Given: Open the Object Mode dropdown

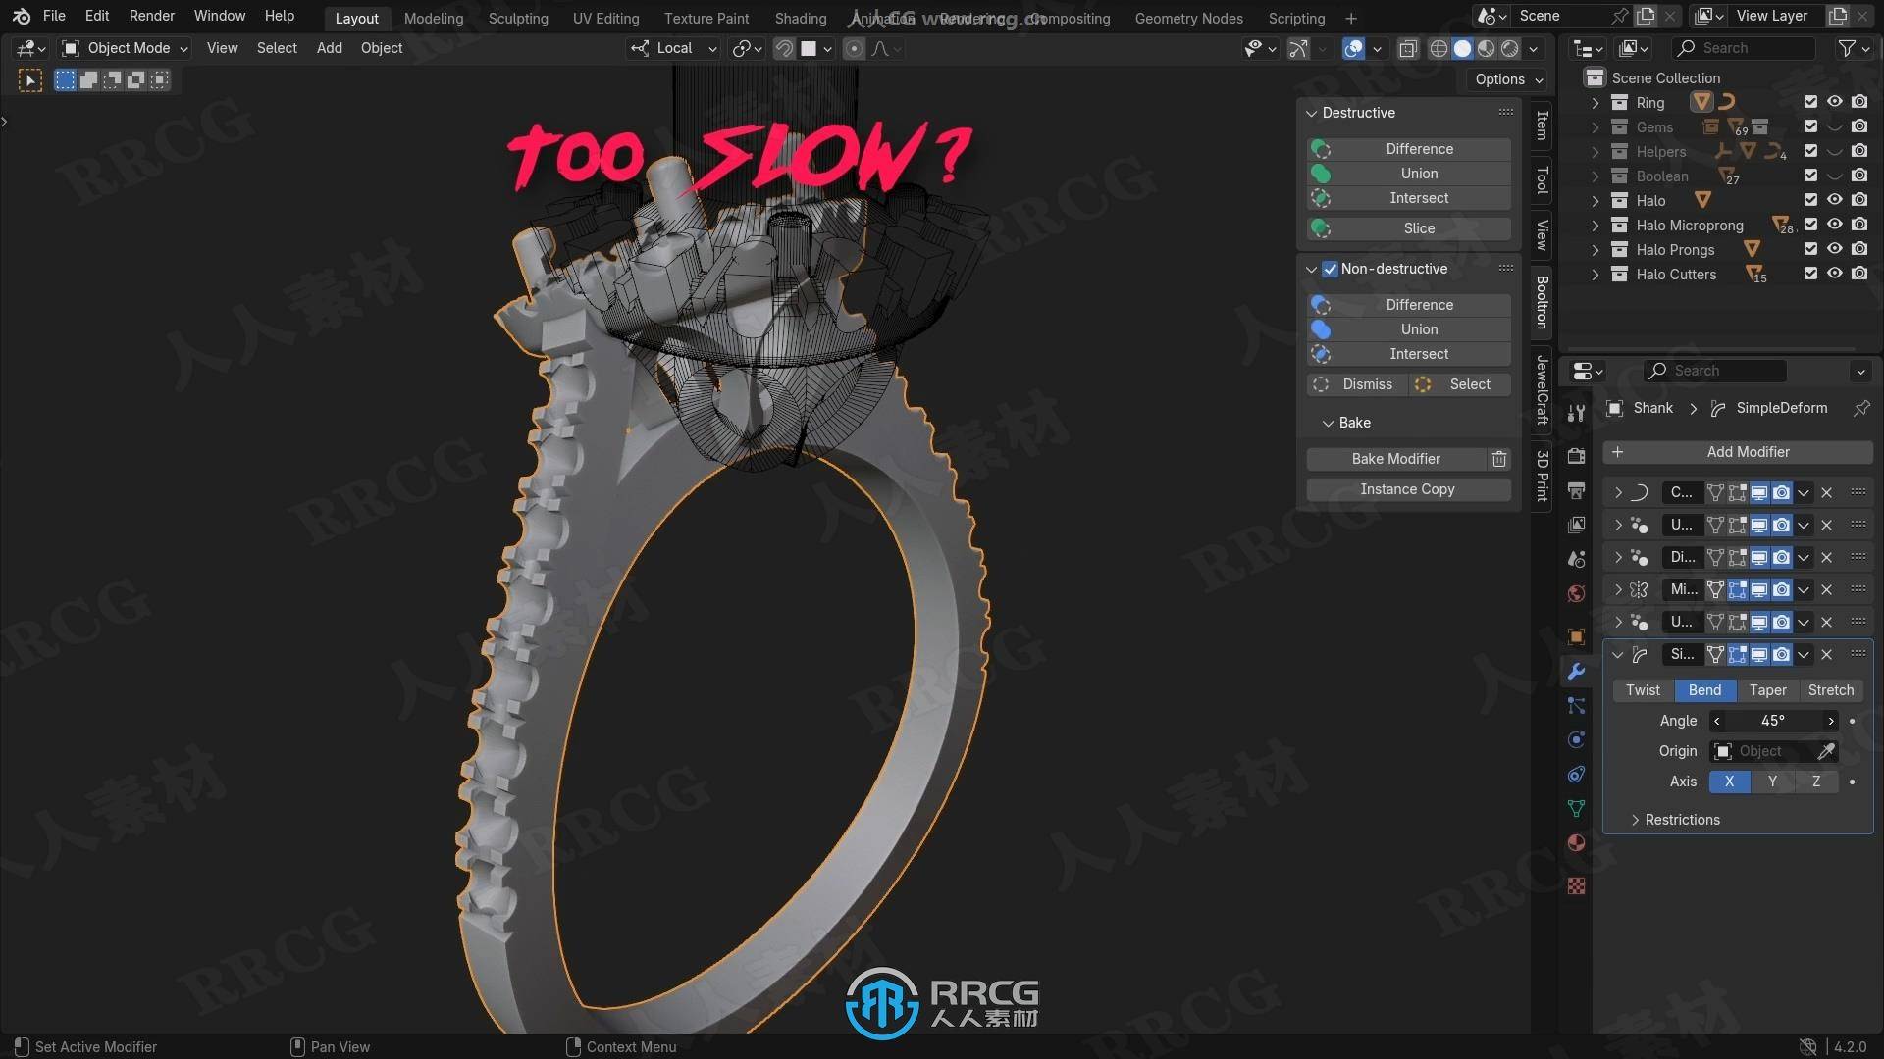Looking at the screenshot, I should click(x=125, y=48).
